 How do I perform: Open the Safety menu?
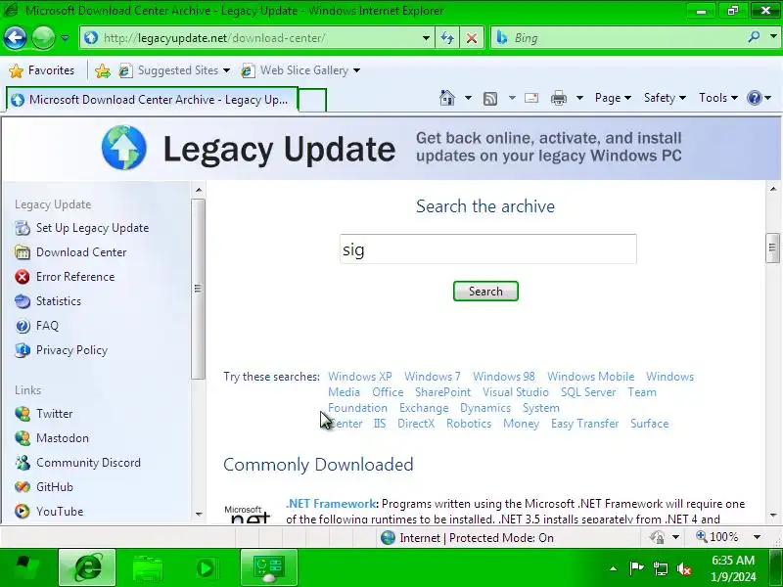pos(665,98)
